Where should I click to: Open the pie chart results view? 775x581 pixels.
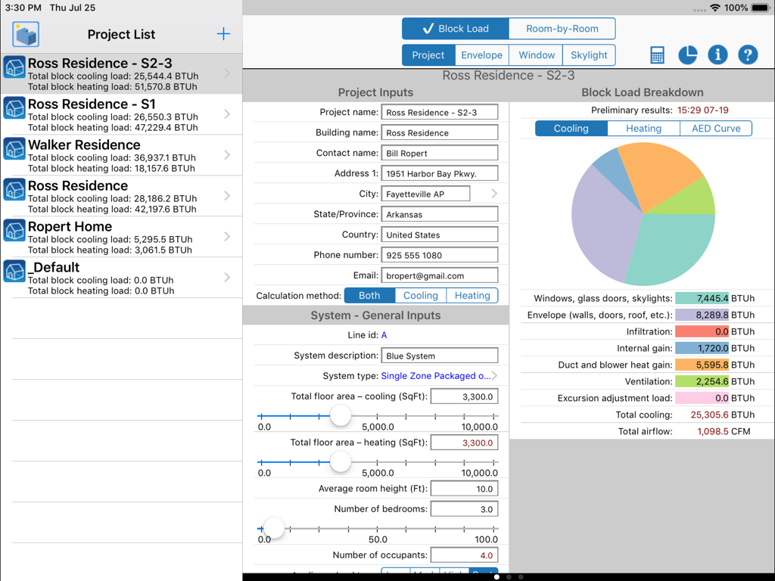pyautogui.click(x=687, y=54)
